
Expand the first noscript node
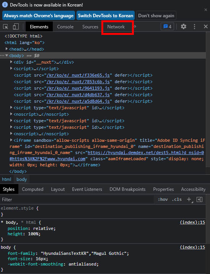pyautogui.click(x=11, y=114)
